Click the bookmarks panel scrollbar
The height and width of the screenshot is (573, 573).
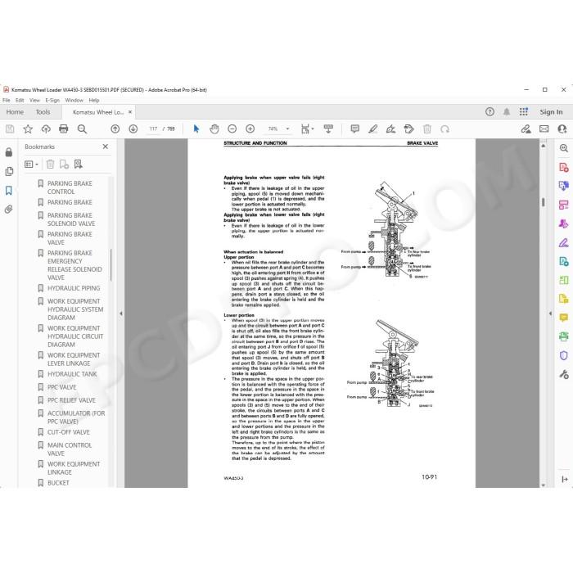coord(111,265)
